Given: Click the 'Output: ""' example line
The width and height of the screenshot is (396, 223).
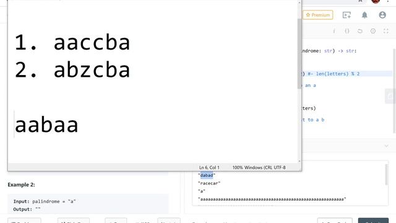Looking at the screenshot, I should coord(27,209).
